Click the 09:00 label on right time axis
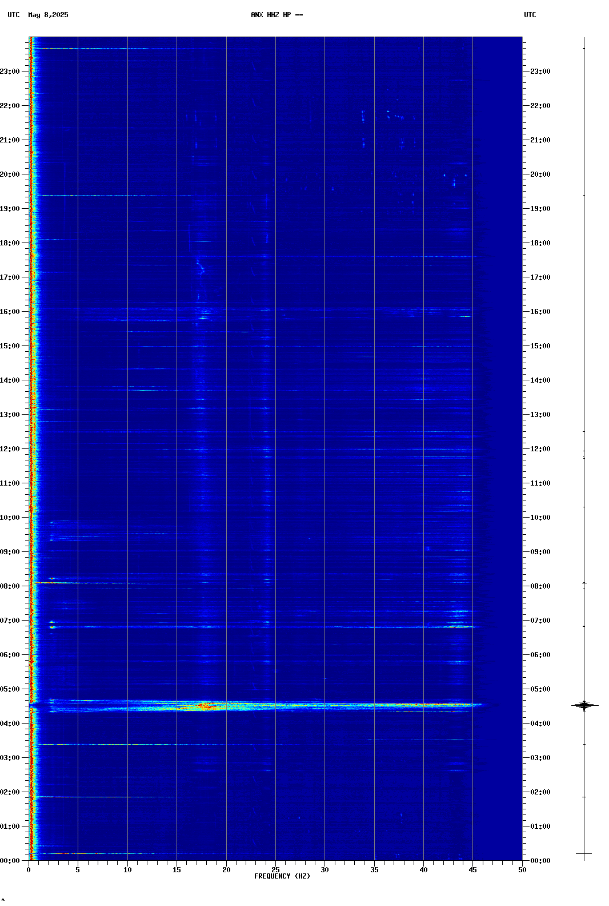 (540, 552)
